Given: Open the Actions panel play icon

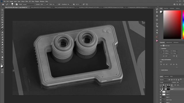Looking at the screenshot, I should [157, 12].
